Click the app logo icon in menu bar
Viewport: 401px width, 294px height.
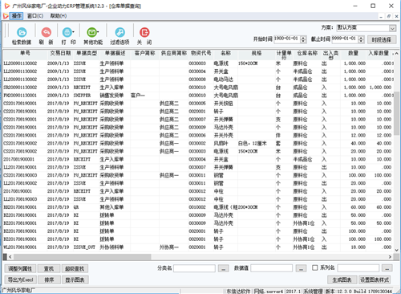pyautogui.click(x=6, y=16)
